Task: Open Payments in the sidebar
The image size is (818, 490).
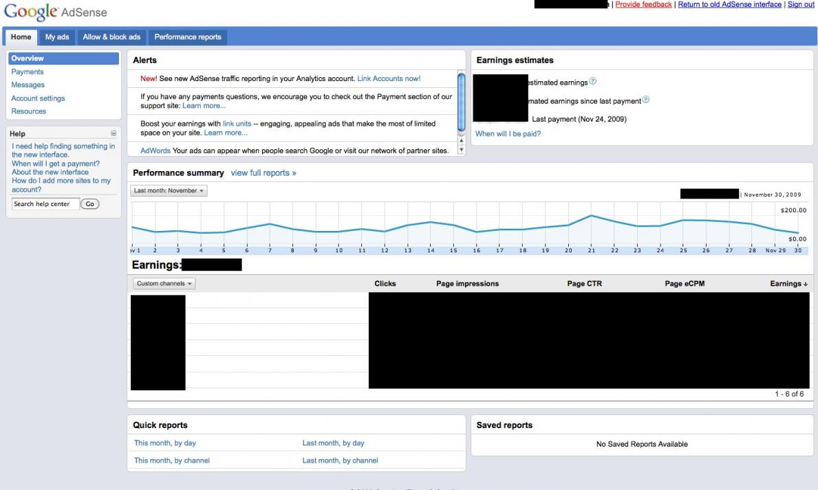Action: click(x=28, y=72)
